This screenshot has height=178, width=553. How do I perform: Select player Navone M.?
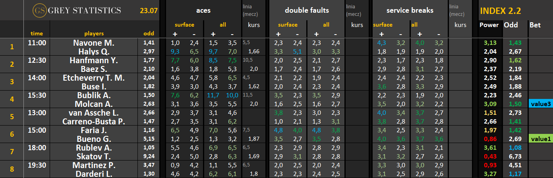[94, 43]
